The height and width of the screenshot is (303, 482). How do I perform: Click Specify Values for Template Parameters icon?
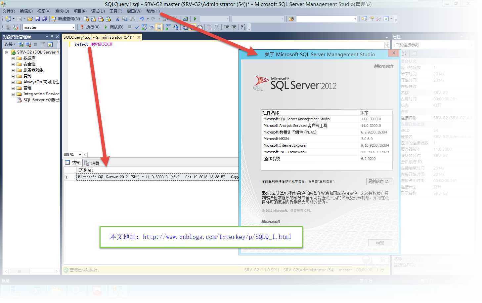point(243,27)
